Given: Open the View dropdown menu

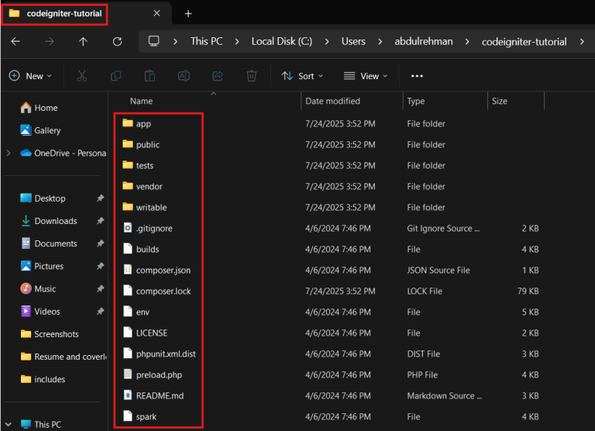Looking at the screenshot, I should point(366,76).
